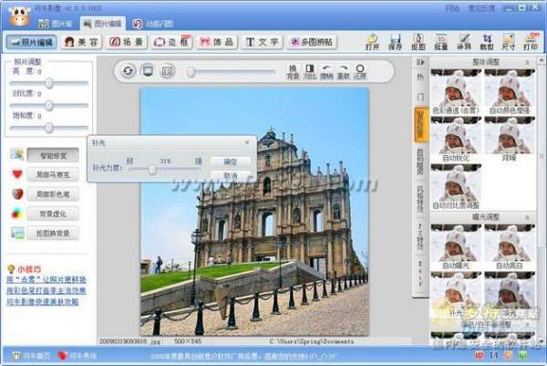Close the 补光 fill light dialog

pyautogui.click(x=247, y=141)
